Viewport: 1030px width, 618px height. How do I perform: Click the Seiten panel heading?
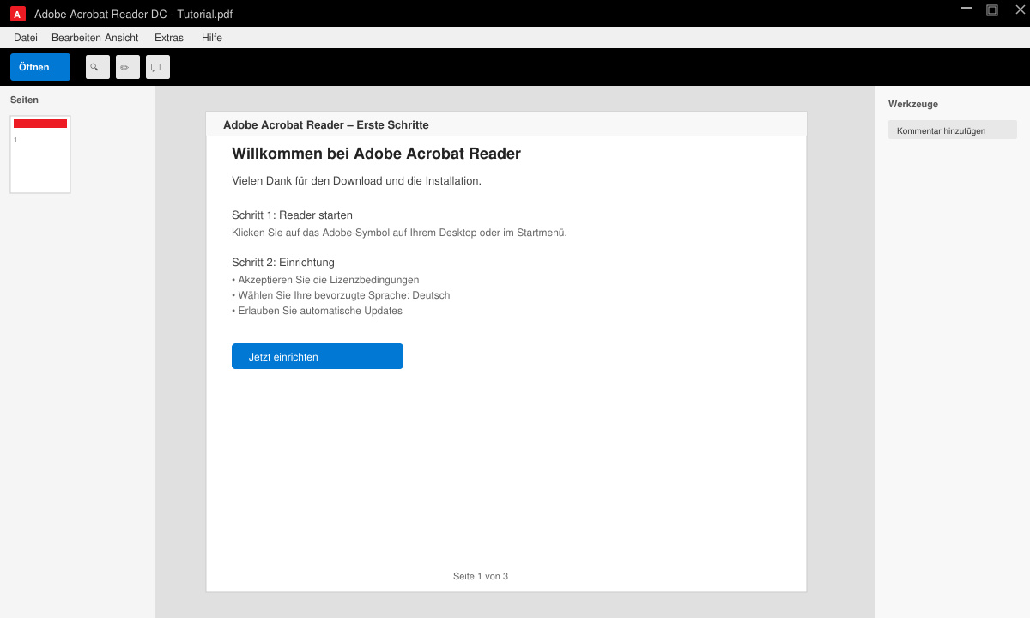tap(24, 100)
